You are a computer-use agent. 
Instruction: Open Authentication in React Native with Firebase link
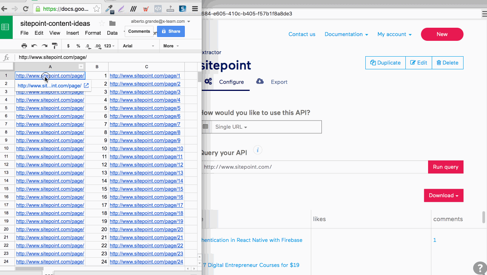click(252, 240)
